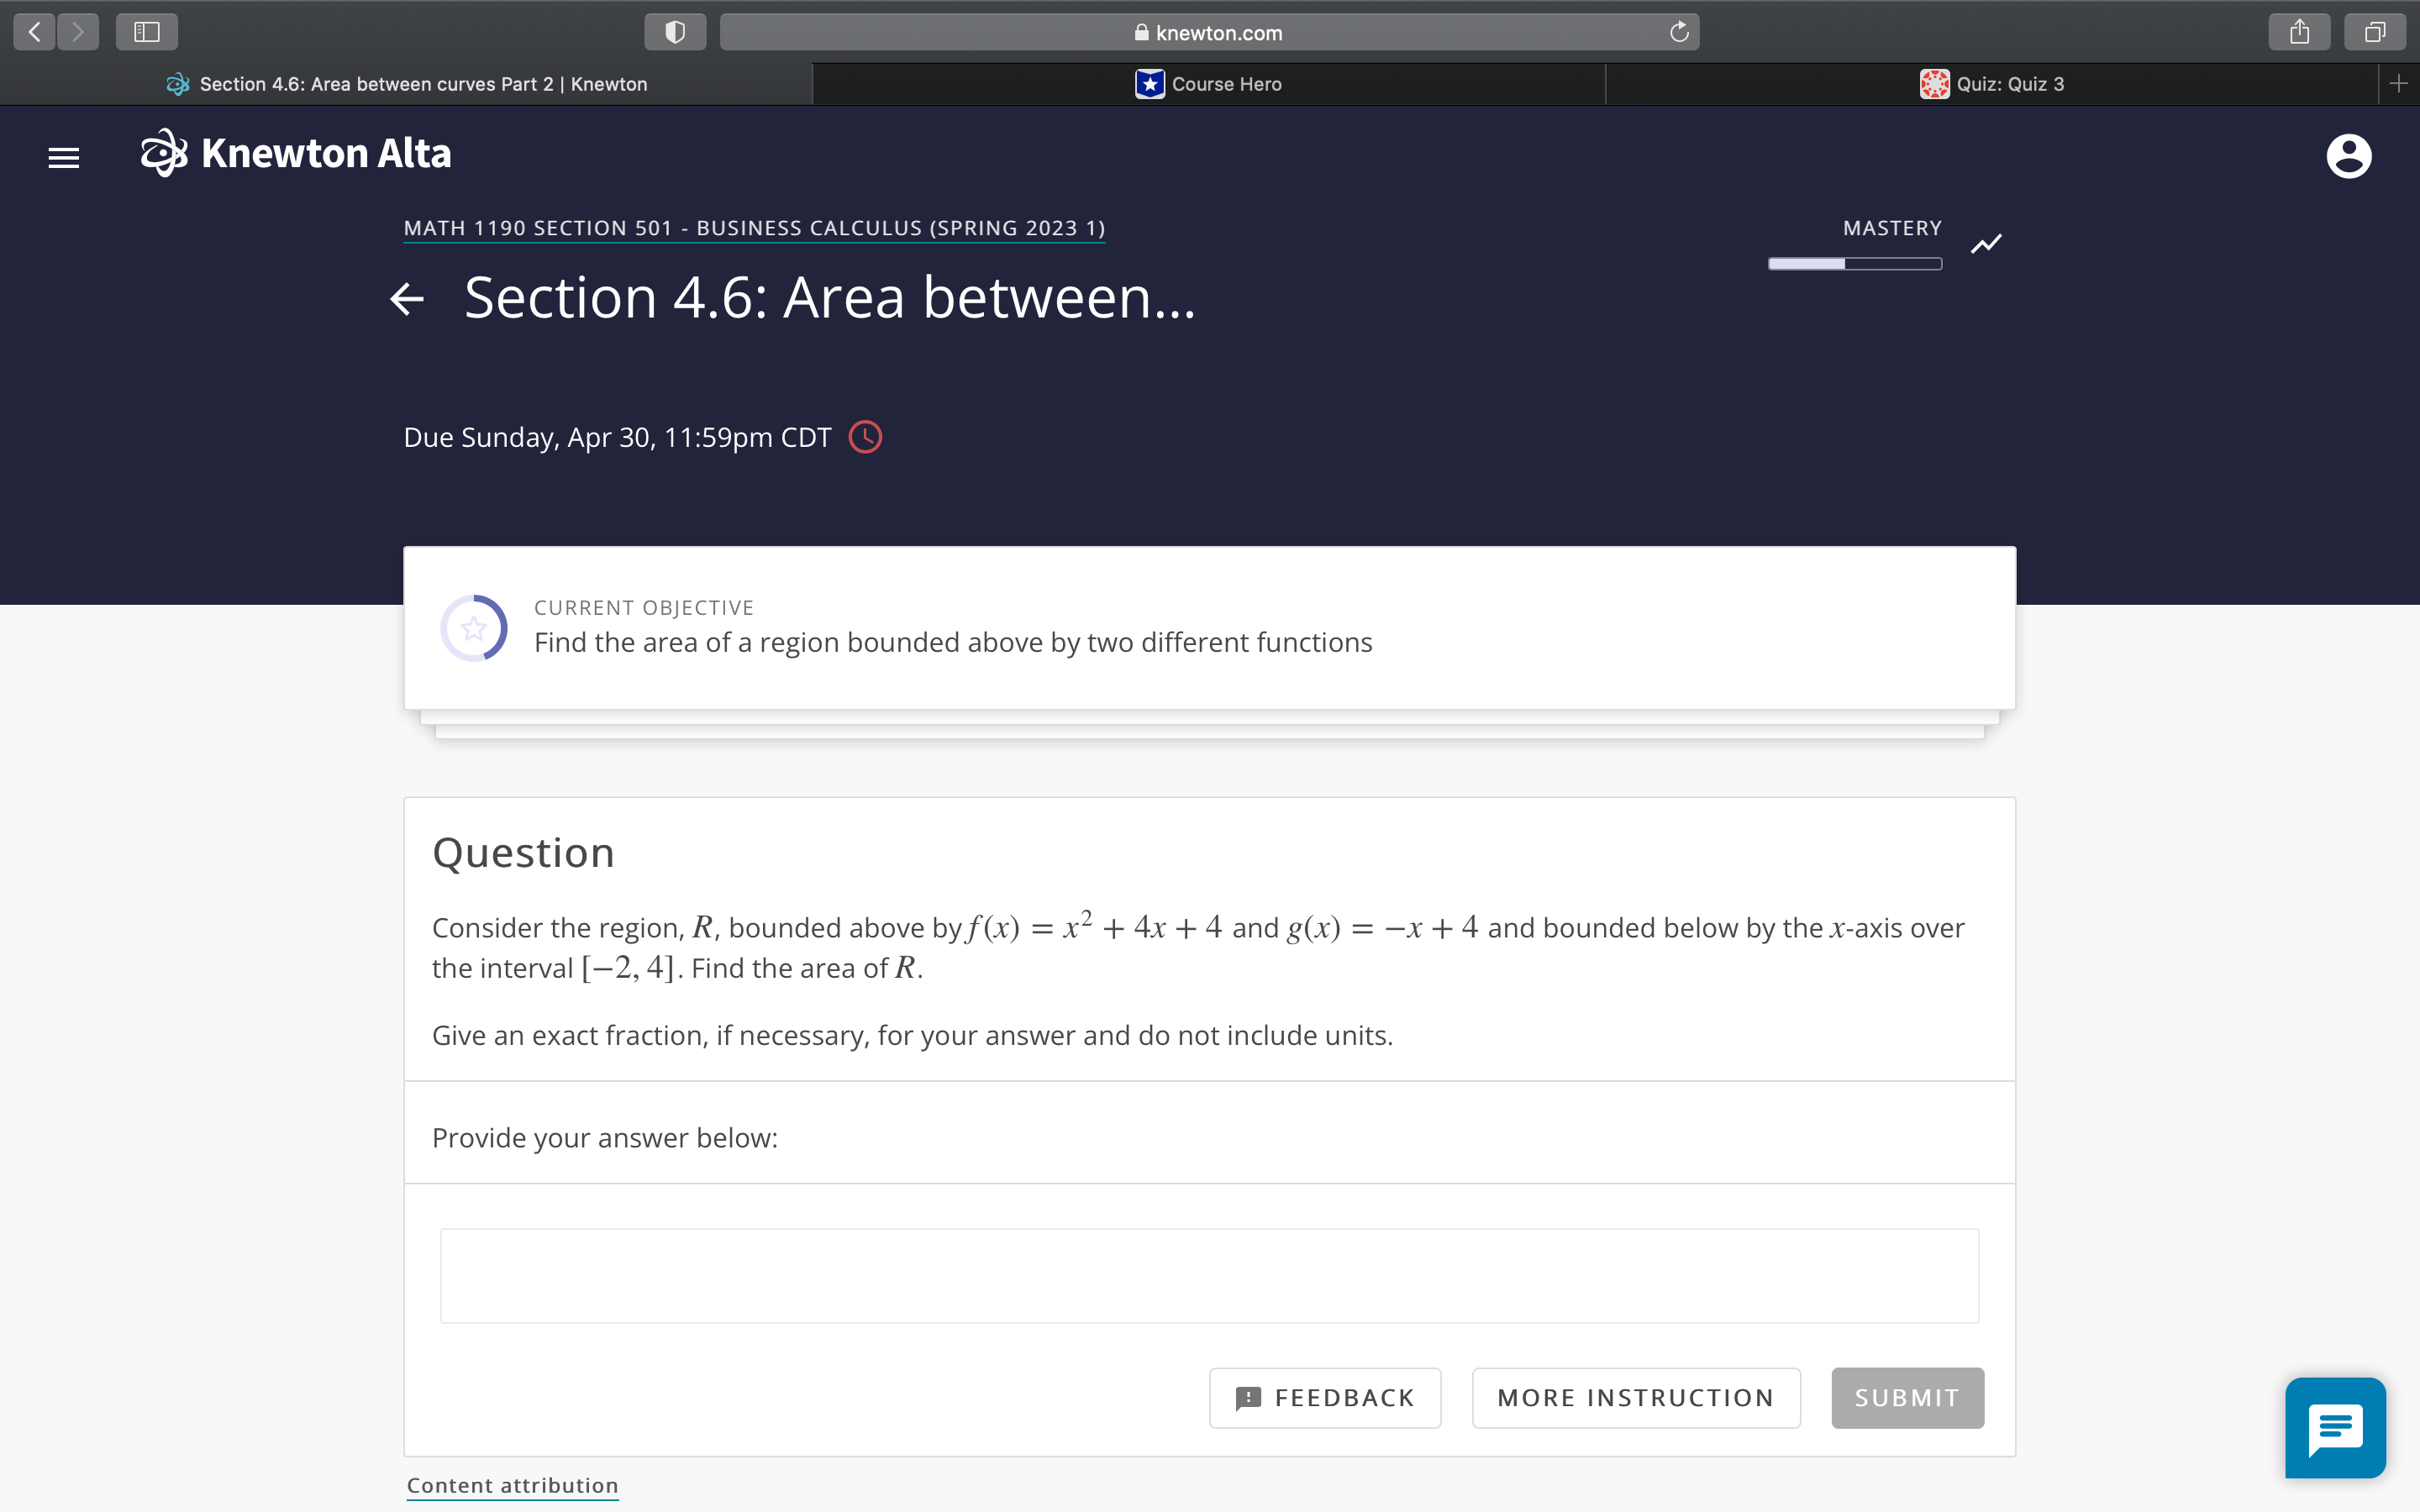Click the Safari privacy shield icon
This screenshot has height=1512, width=2420.
pyautogui.click(x=675, y=32)
